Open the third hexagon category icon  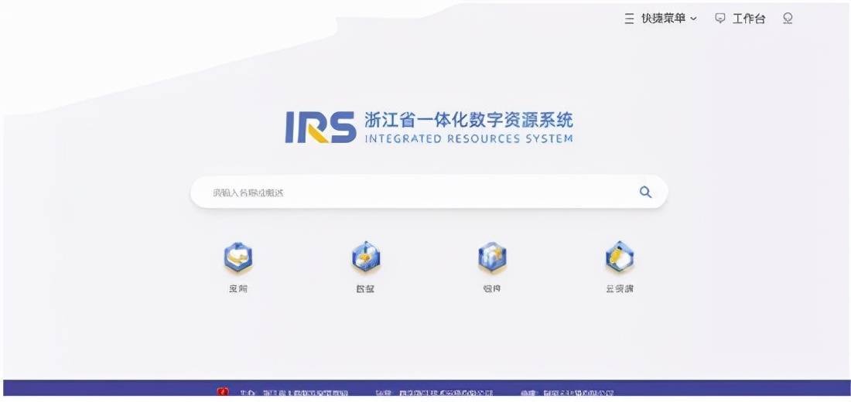point(492,257)
